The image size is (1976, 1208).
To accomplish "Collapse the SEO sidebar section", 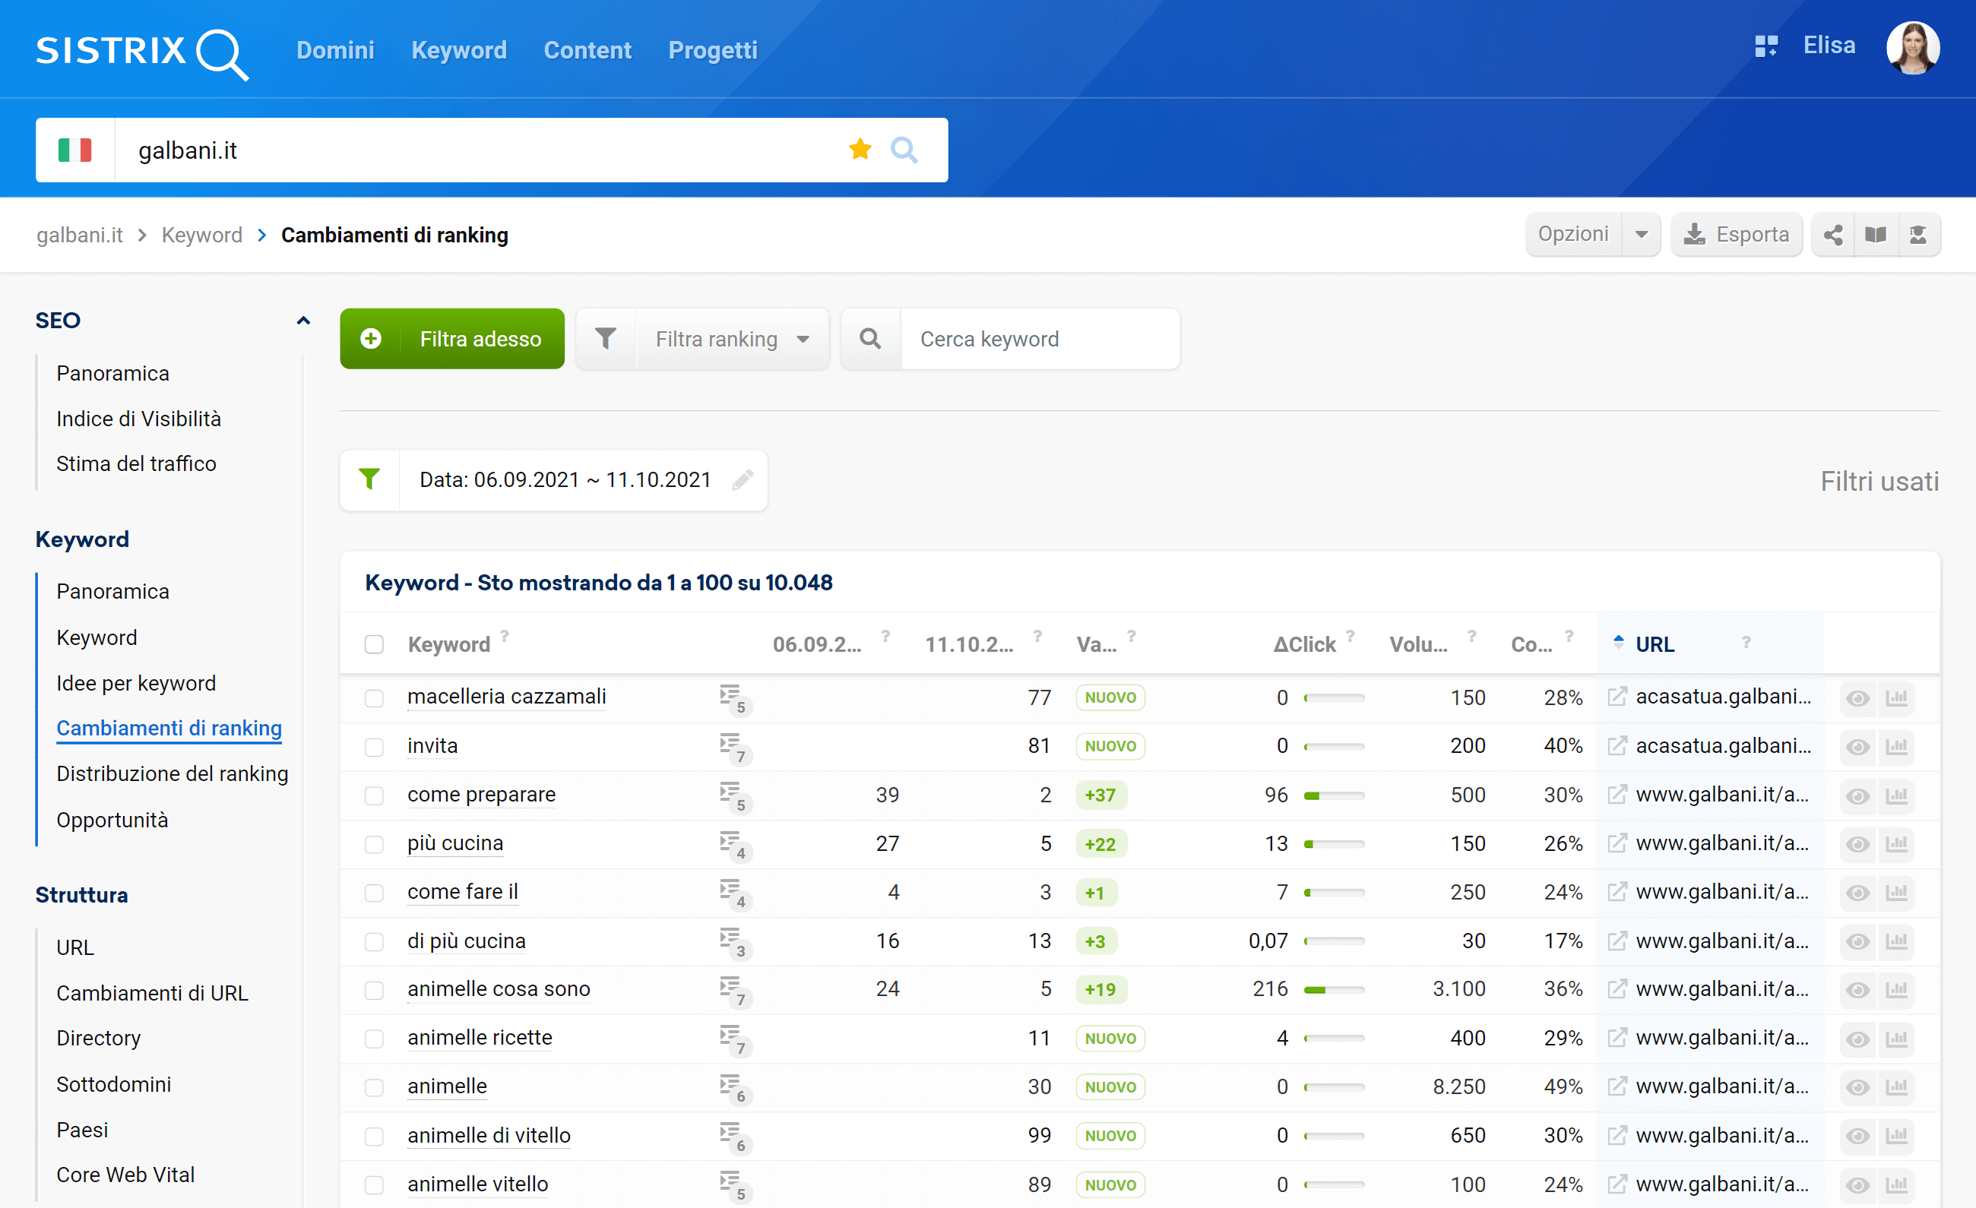I will [303, 321].
